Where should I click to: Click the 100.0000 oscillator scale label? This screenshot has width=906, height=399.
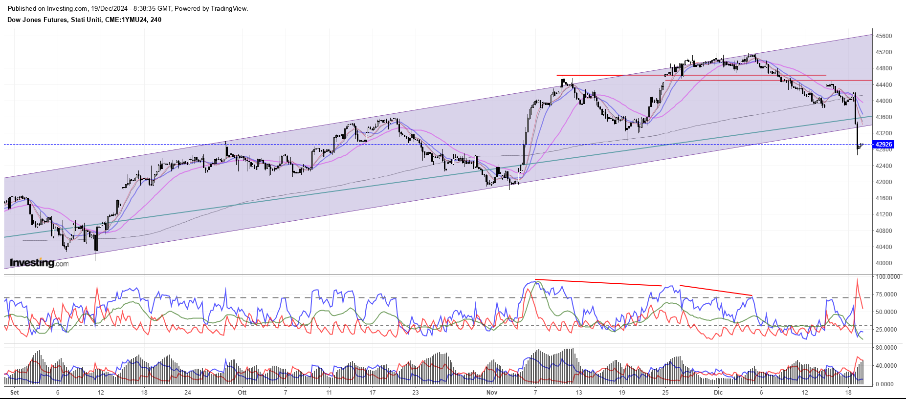(x=888, y=277)
